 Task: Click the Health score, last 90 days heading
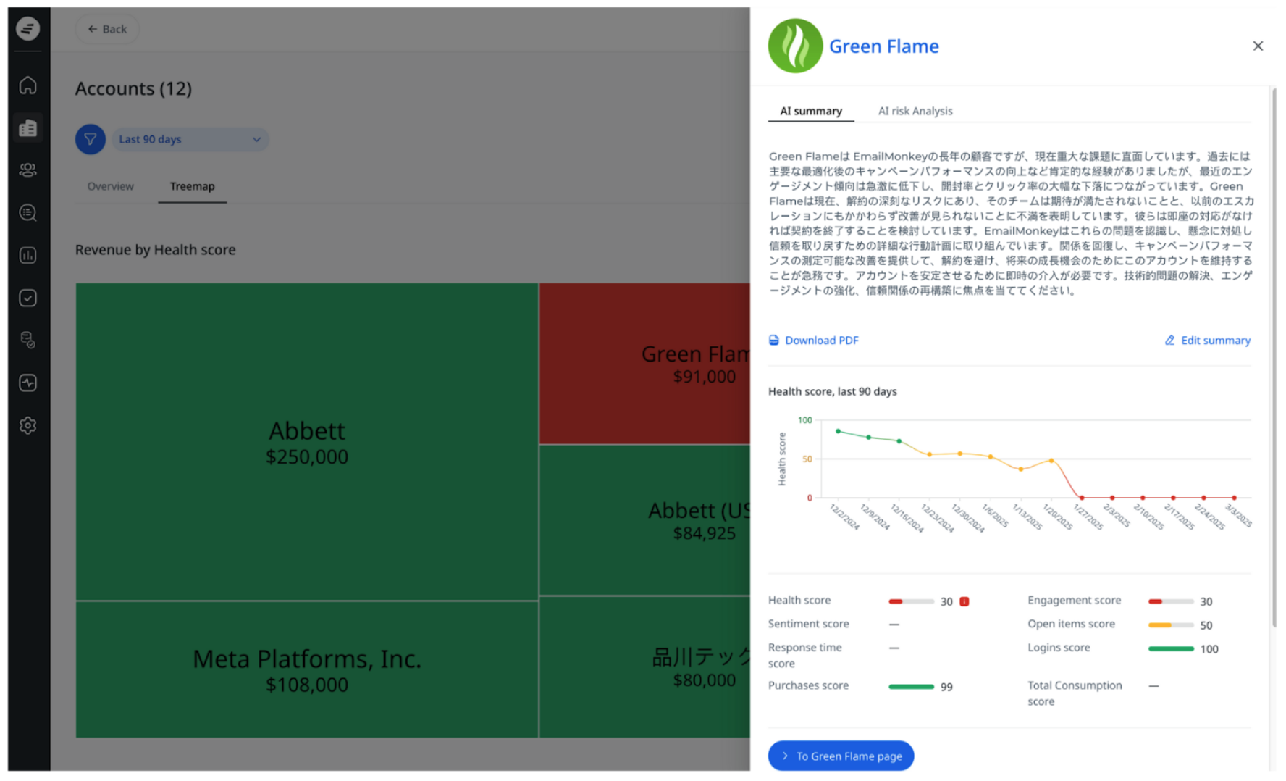pyautogui.click(x=833, y=391)
